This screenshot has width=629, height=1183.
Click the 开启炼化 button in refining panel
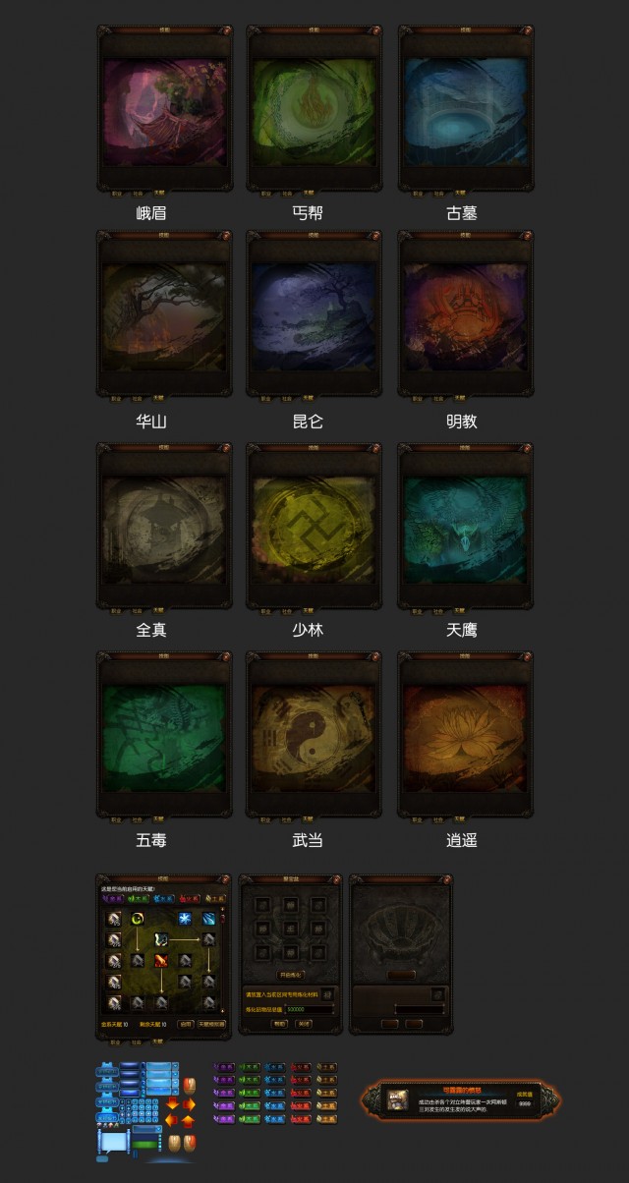[x=291, y=975]
